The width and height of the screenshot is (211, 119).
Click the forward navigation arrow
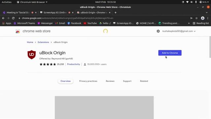pyautogui.click(x=8, y=18)
